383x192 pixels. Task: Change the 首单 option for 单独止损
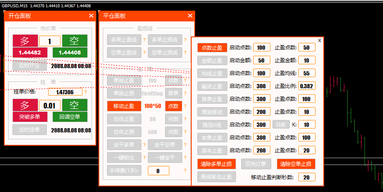(x=174, y=93)
